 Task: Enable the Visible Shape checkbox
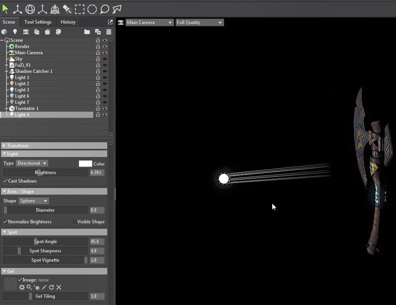point(74,222)
